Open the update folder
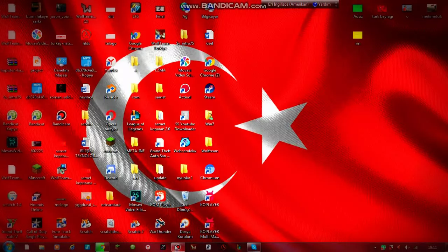 click(160, 172)
